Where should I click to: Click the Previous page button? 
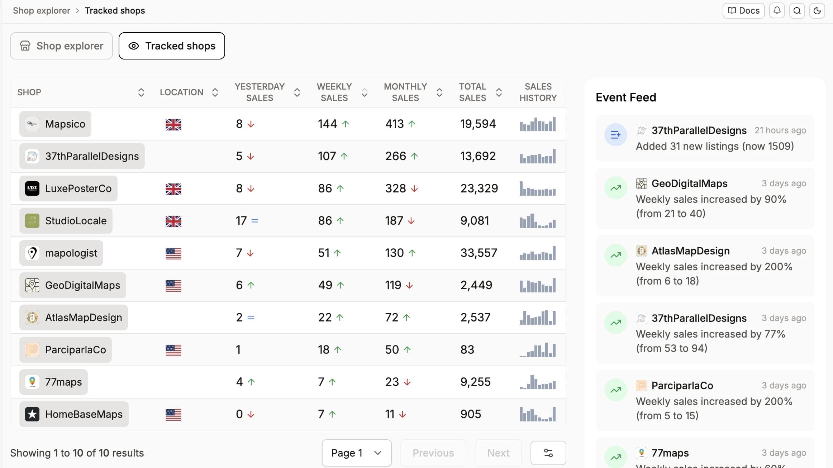pyautogui.click(x=433, y=453)
